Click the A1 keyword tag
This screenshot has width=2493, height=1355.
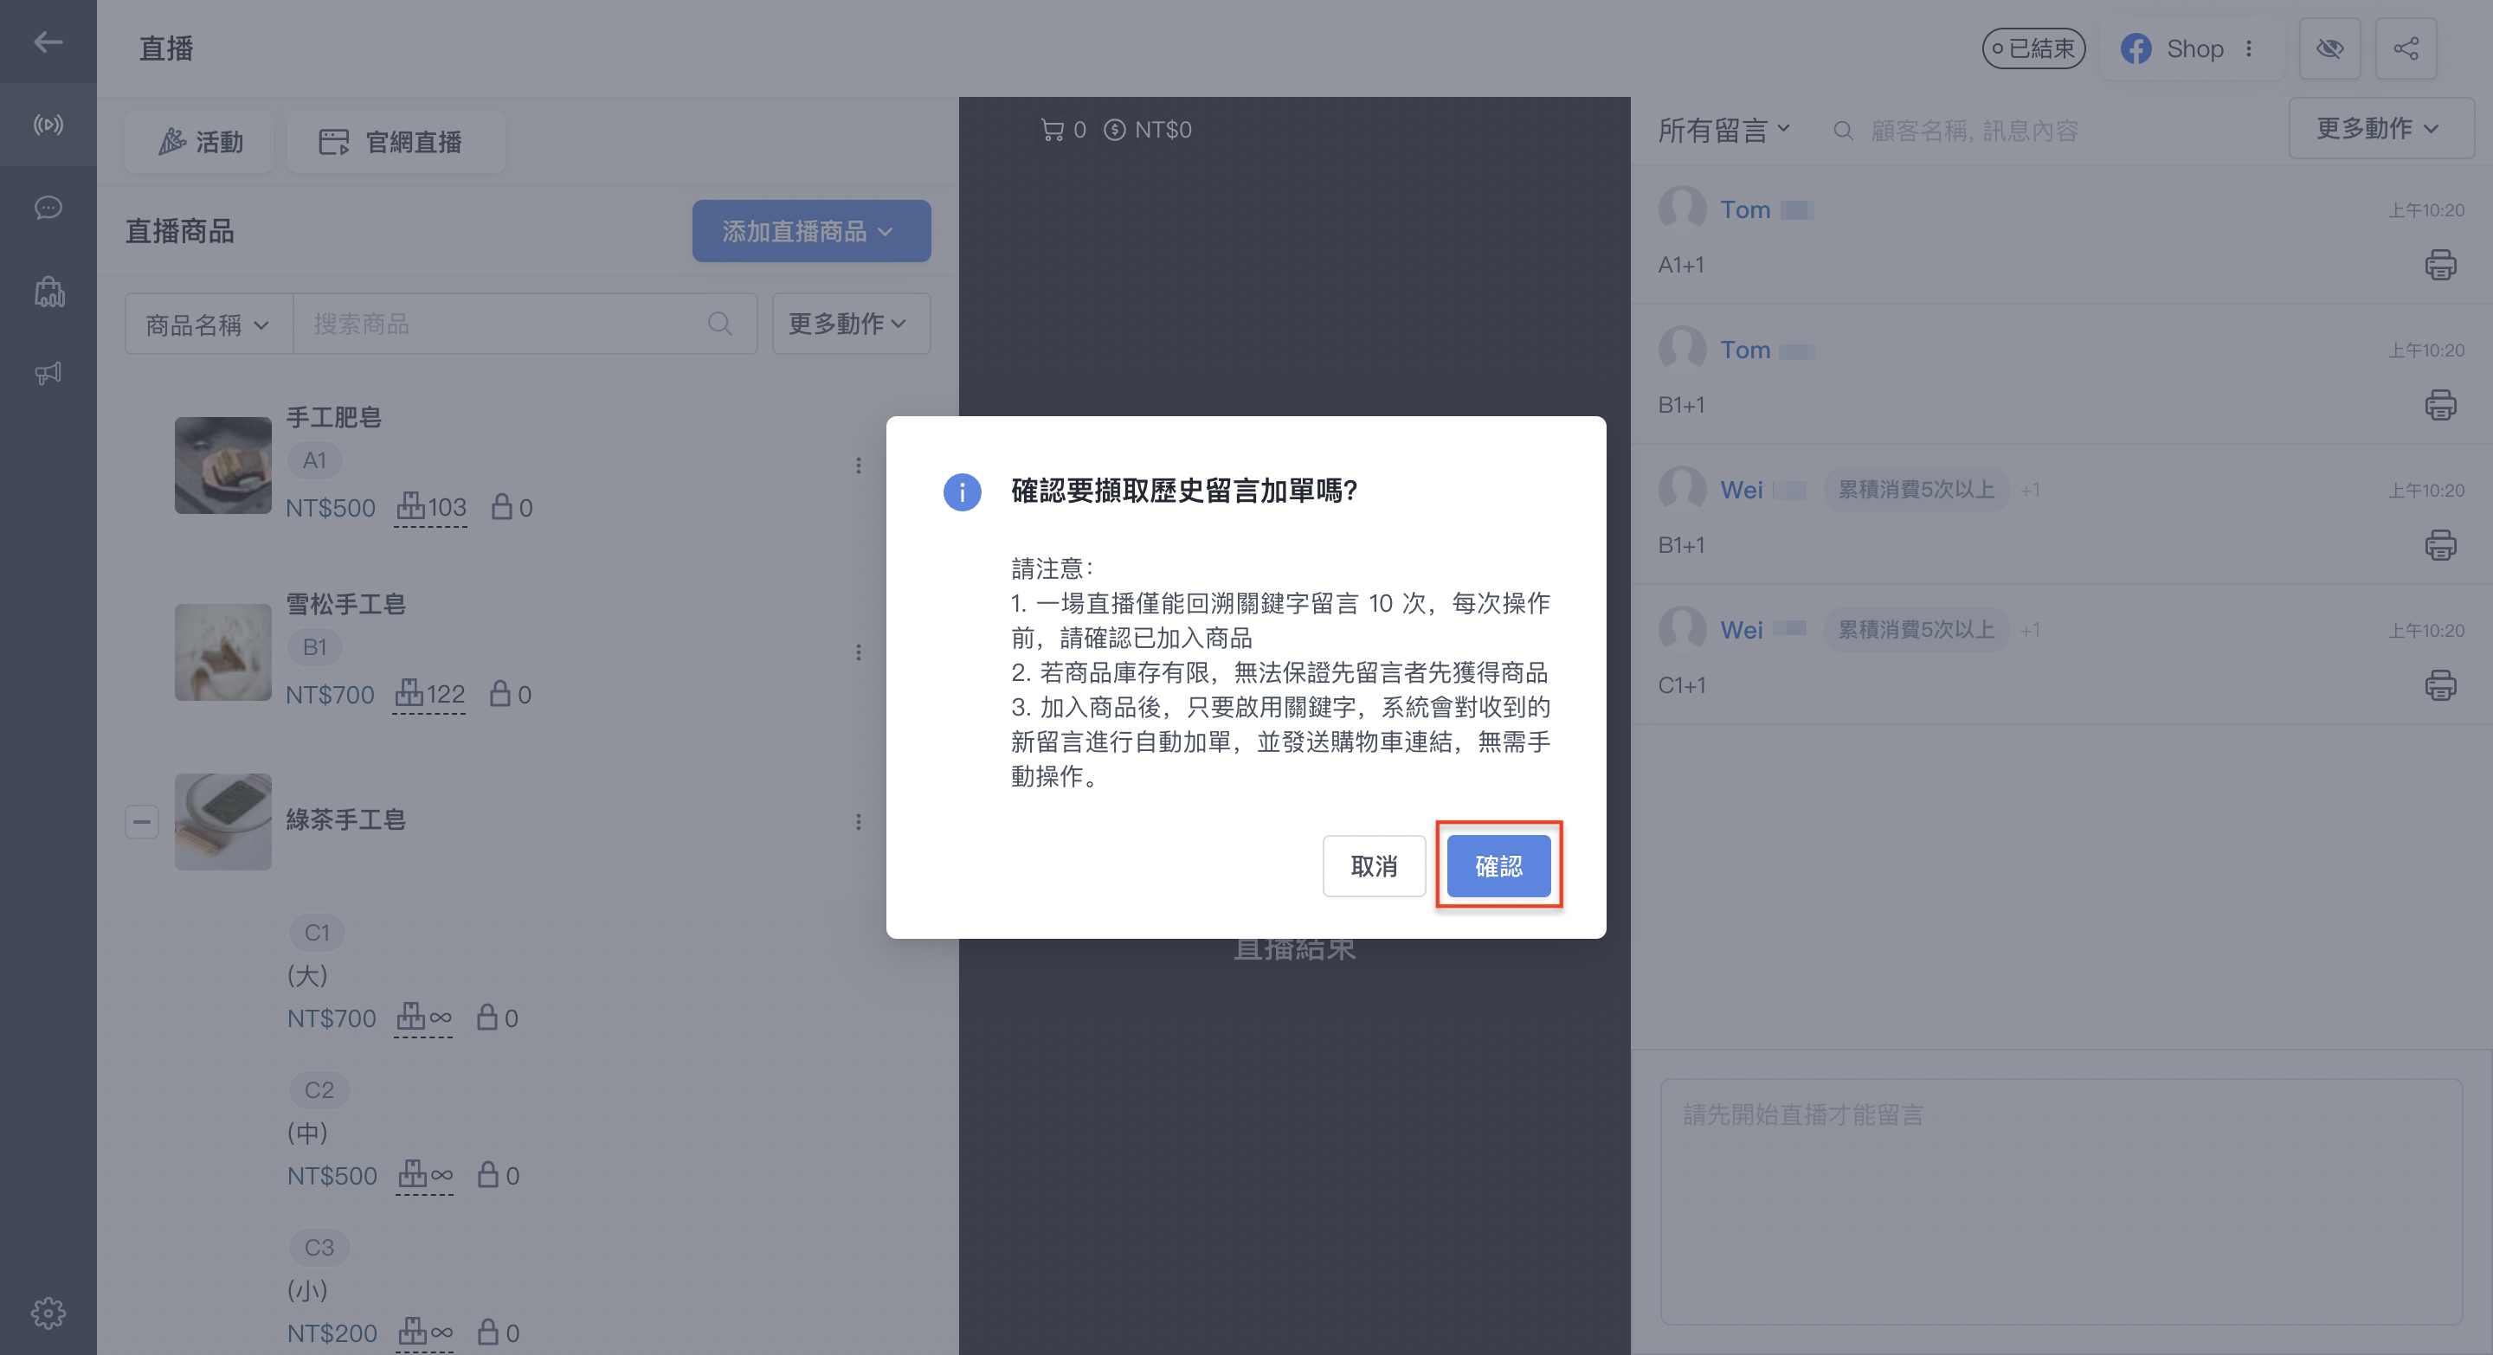314,460
